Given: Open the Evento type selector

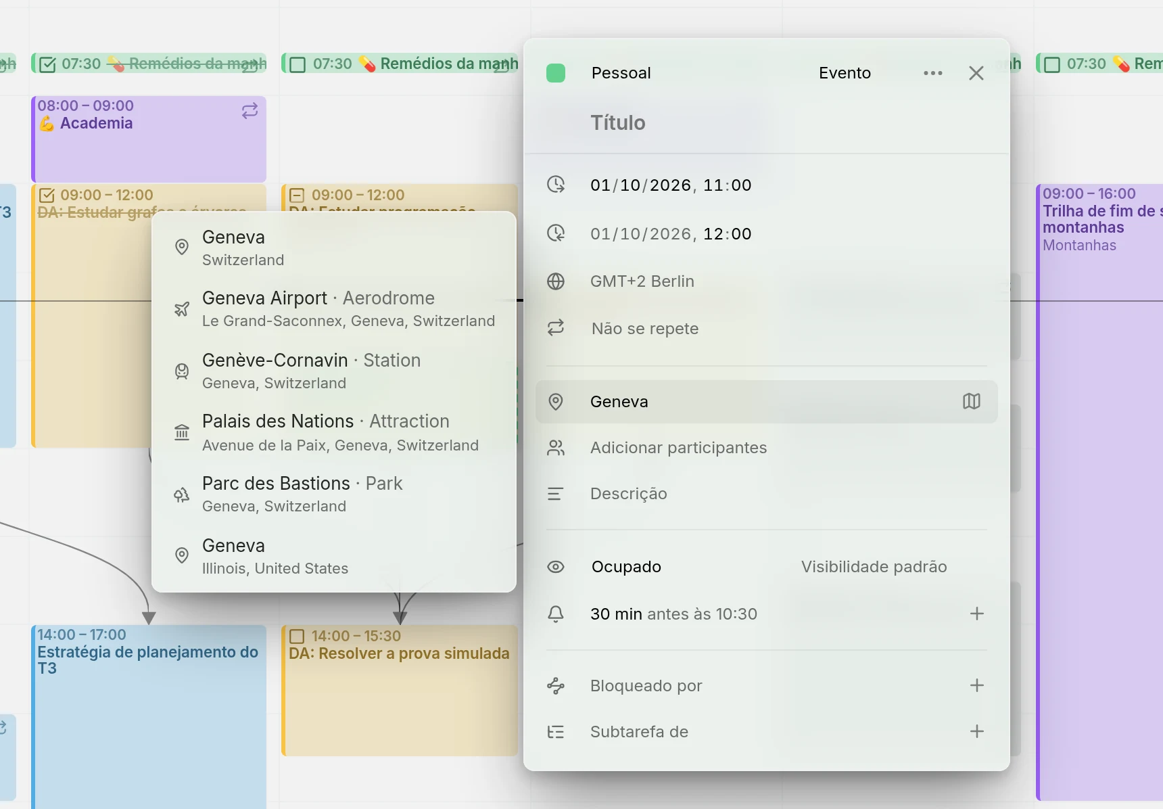Looking at the screenshot, I should pos(845,73).
